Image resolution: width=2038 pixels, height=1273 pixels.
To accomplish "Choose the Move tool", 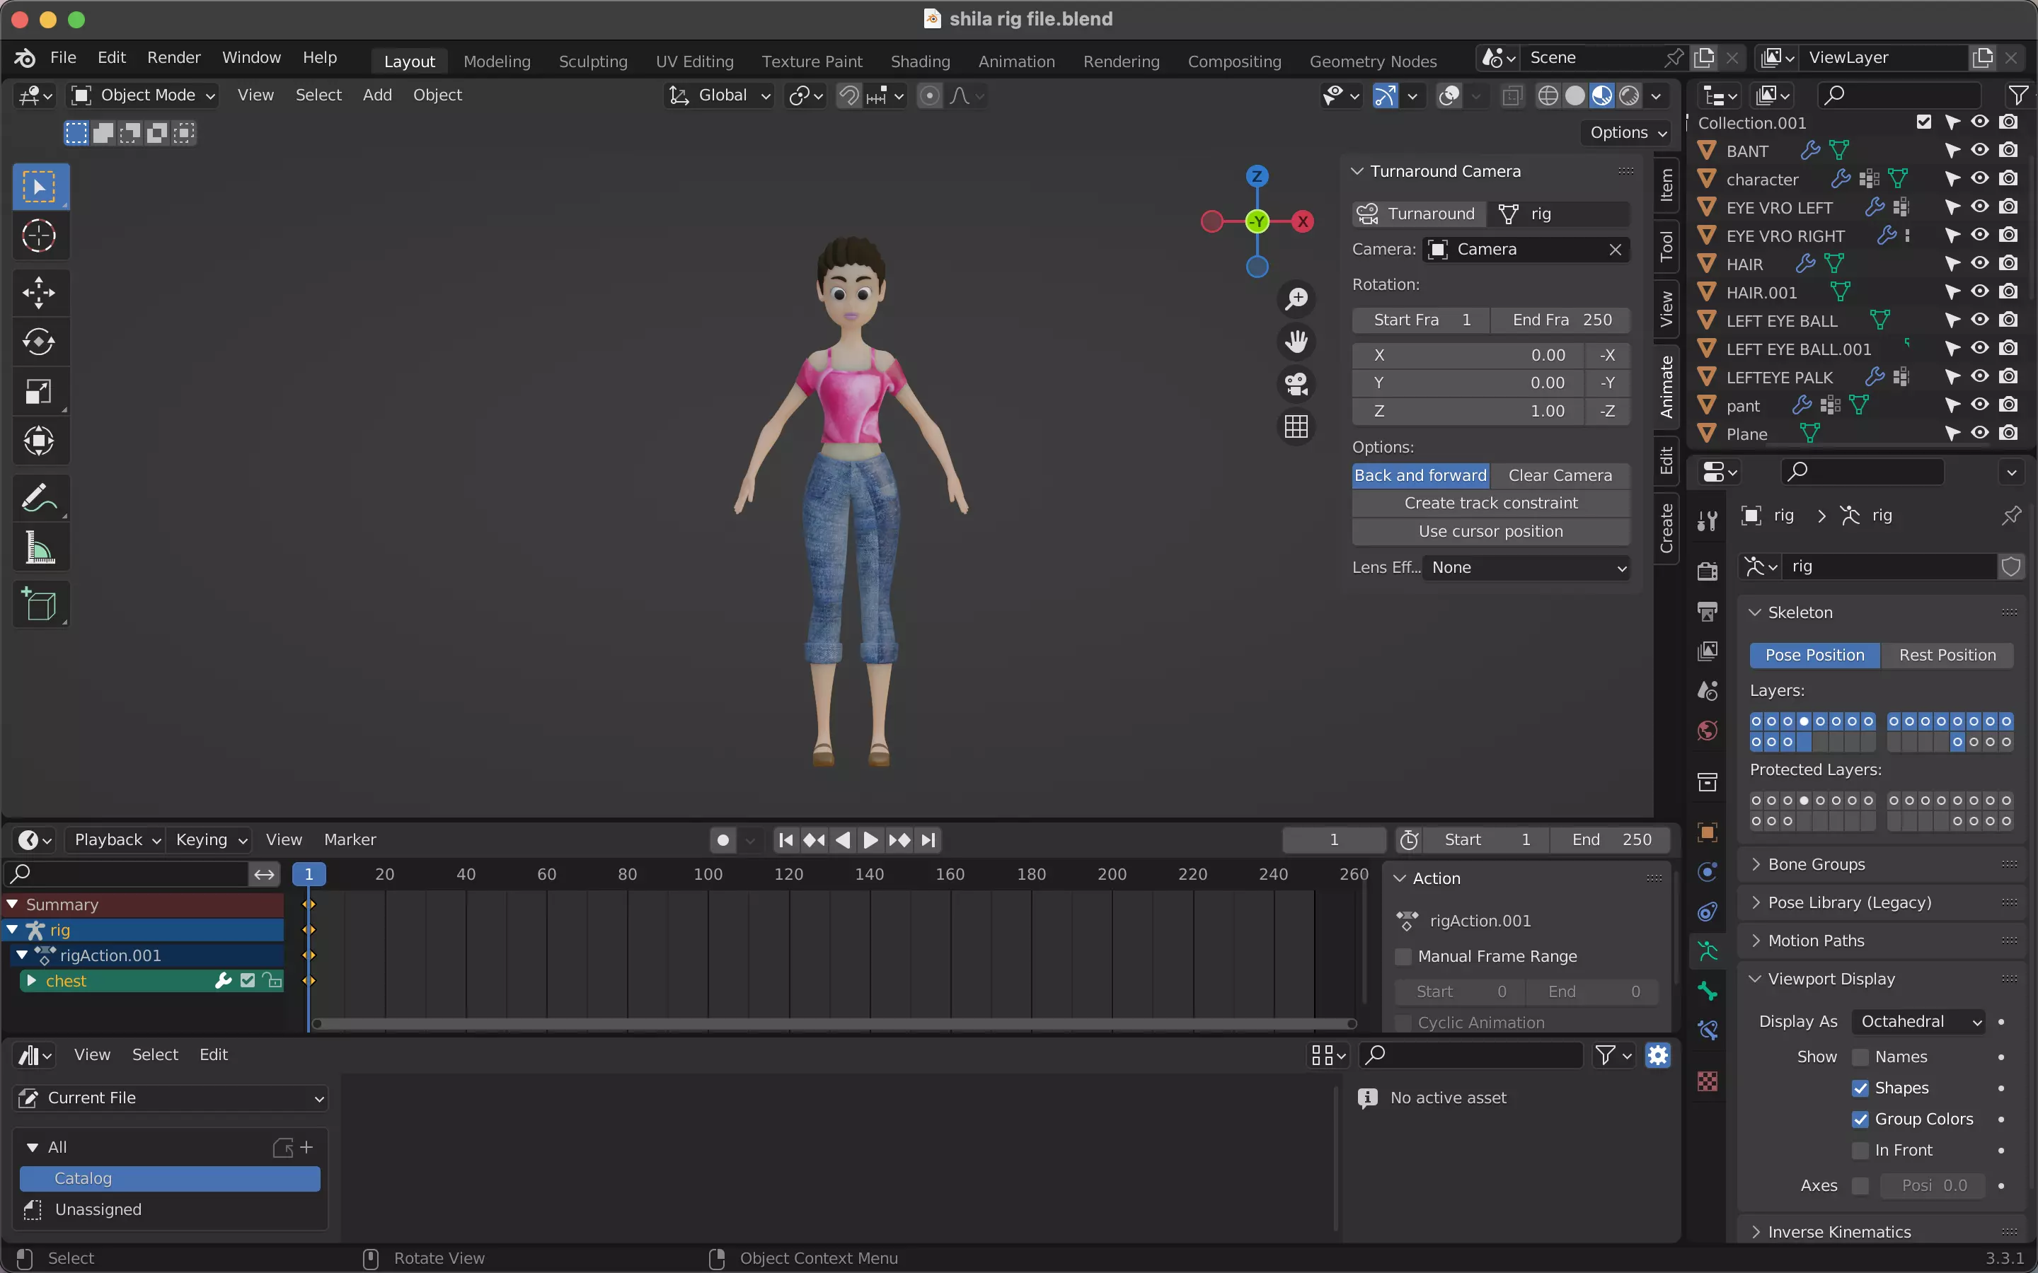I will [40, 293].
